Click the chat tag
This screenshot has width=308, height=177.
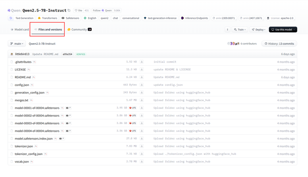coord(115,18)
